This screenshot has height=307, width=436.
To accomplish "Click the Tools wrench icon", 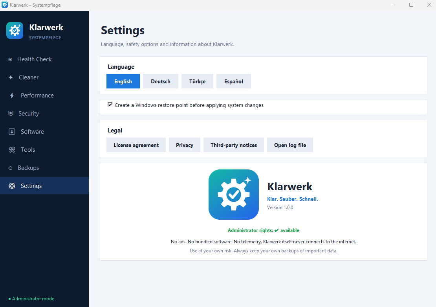I will click(x=12, y=150).
